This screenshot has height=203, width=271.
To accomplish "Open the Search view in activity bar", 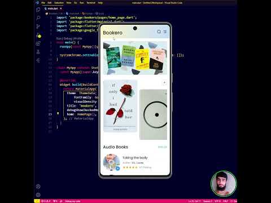I will pos(38,18).
